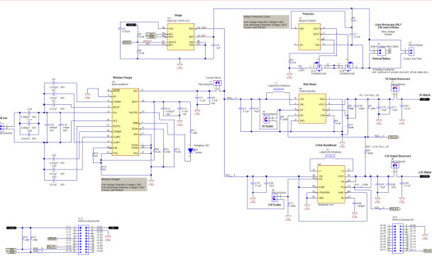
Task: Select the Output Test Pins connector
Action: point(411,52)
